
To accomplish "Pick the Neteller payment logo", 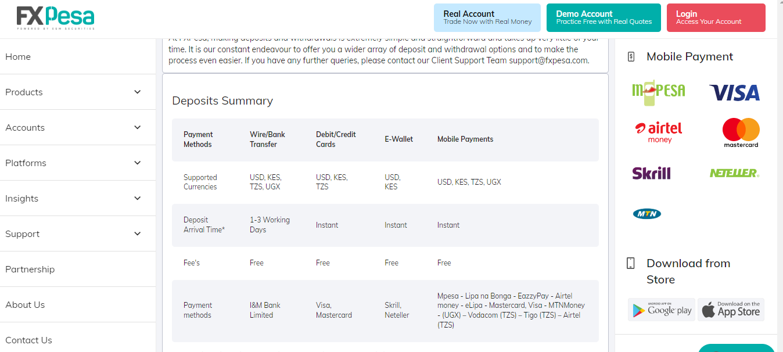I will point(734,173).
